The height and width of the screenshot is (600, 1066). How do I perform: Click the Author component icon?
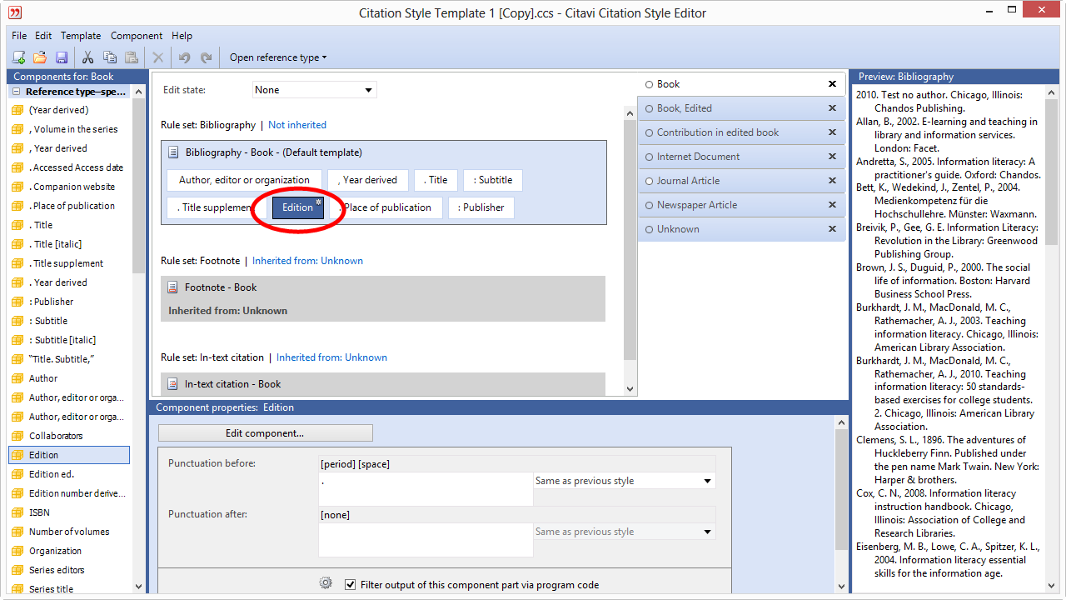point(17,378)
